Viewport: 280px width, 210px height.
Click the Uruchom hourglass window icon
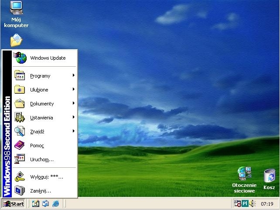click(x=20, y=159)
